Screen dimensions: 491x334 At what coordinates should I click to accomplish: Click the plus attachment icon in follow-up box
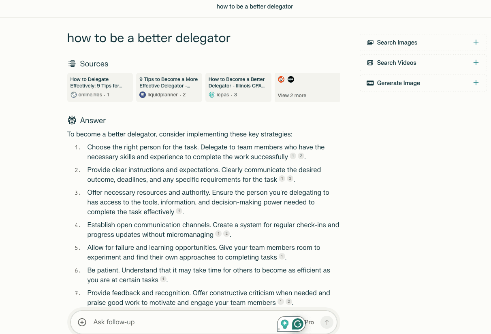tap(82, 322)
